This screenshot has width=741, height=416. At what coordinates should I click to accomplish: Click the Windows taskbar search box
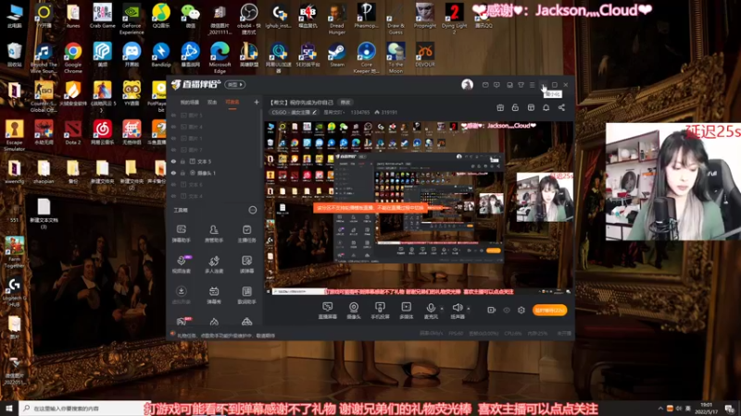click(85, 408)
